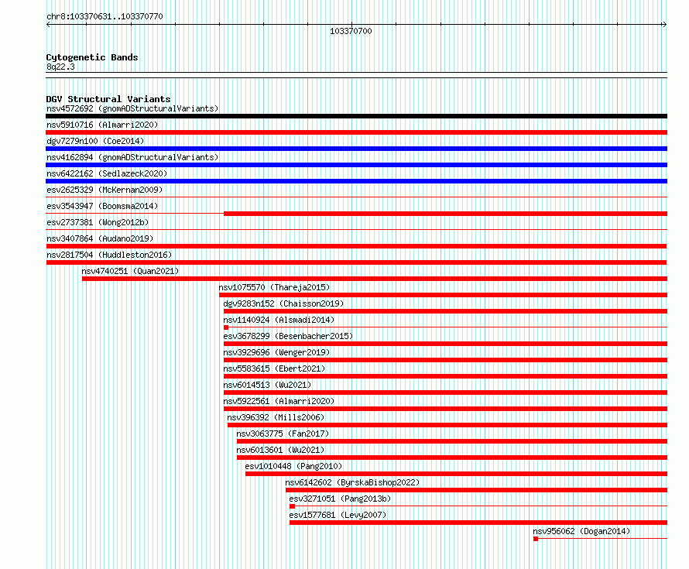Open variant dgv9283n152 (Chaisson2019) label
The height and width of the screenshot is (569, 689).
283,303
